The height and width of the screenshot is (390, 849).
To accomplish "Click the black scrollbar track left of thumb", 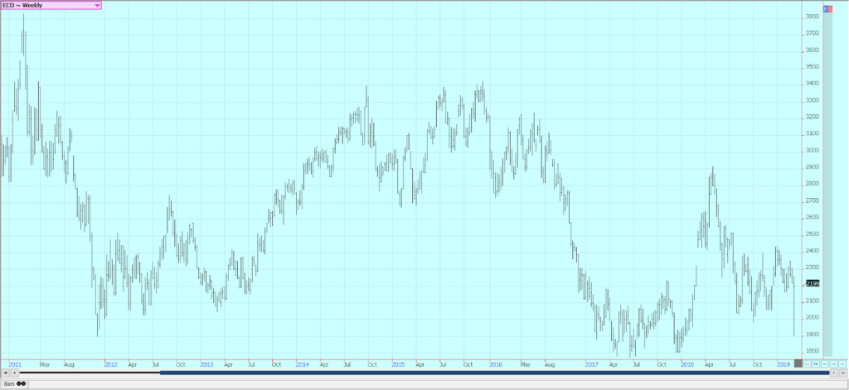I will point(90,373).
